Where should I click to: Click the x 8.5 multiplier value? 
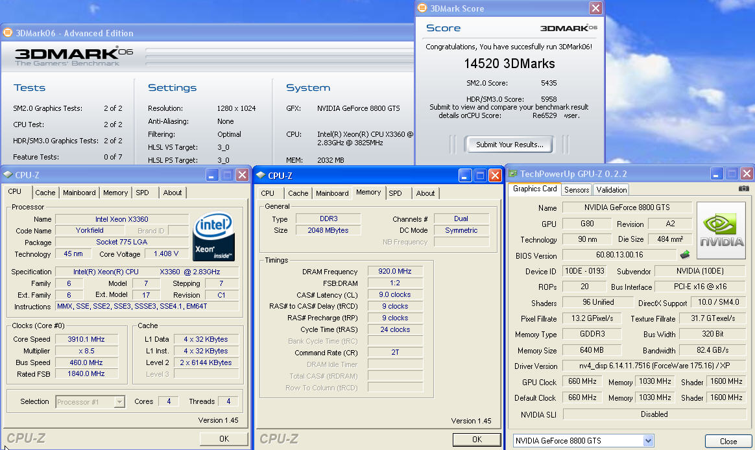pos(86,351)
